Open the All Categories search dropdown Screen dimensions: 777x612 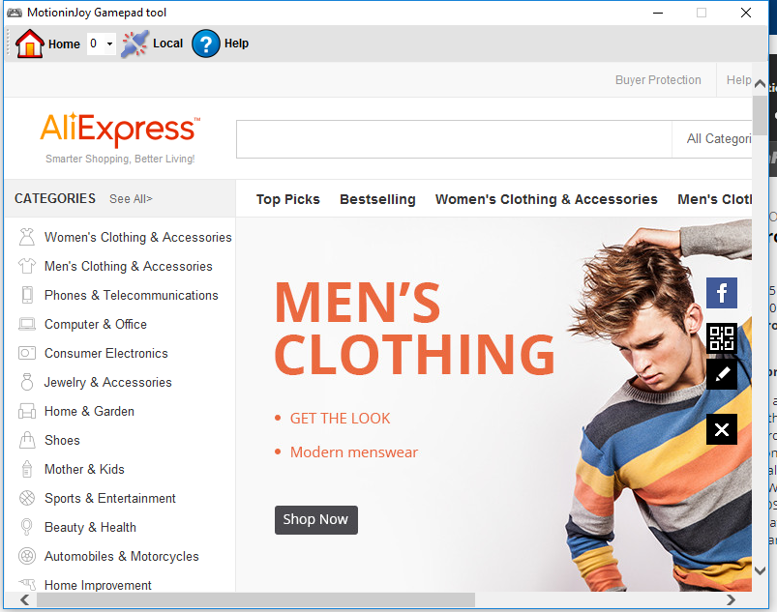coord(712,139)
